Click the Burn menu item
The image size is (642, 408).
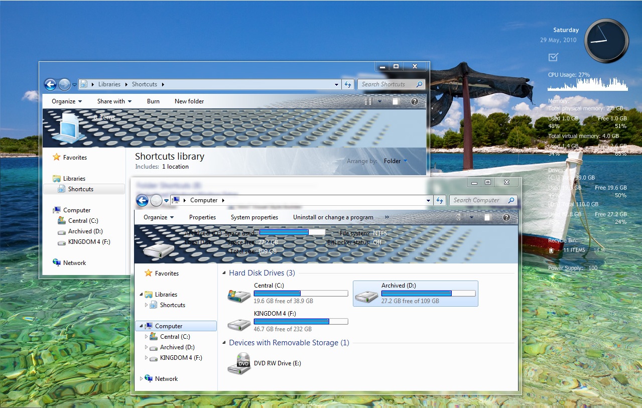click(153, 101)
